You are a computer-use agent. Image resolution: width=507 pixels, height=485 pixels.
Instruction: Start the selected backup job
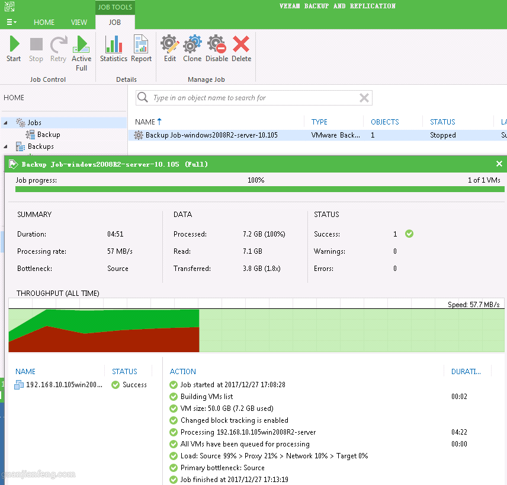click(13, 49)
